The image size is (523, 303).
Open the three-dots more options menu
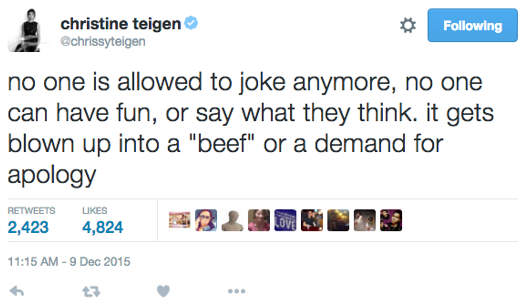(x=236, y=291)
